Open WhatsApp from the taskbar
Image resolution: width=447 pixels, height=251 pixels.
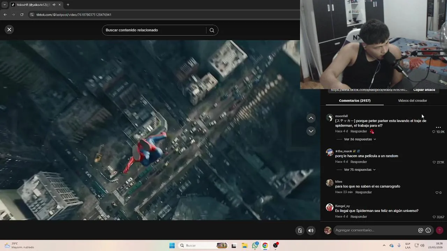(x=255, y=246)
